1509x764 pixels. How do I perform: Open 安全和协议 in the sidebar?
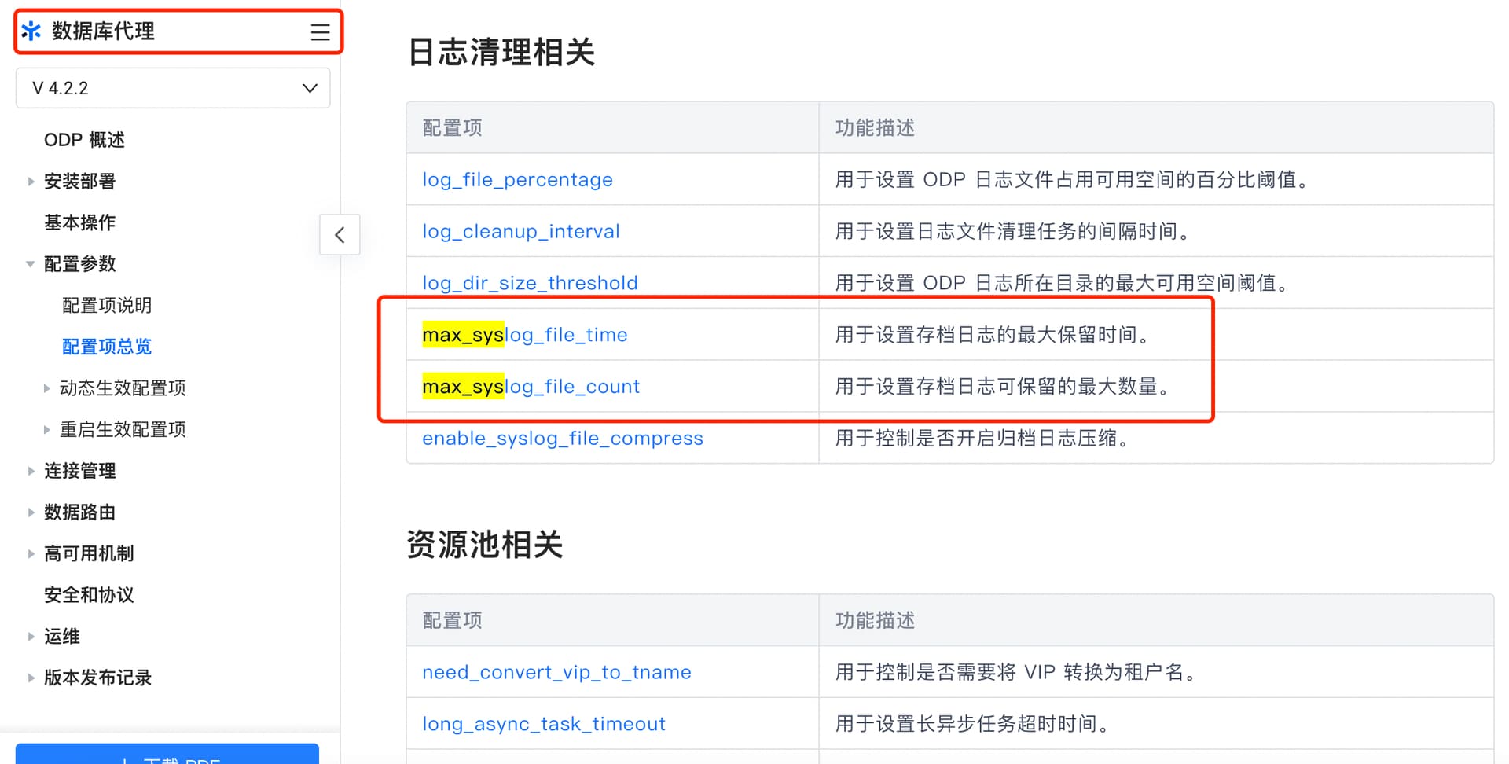89,595
